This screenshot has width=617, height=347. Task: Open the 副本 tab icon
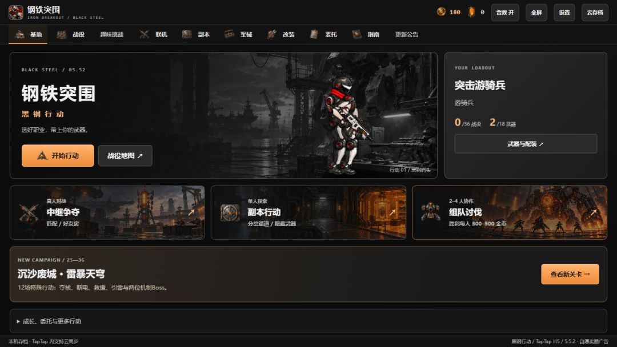(187, 35)
